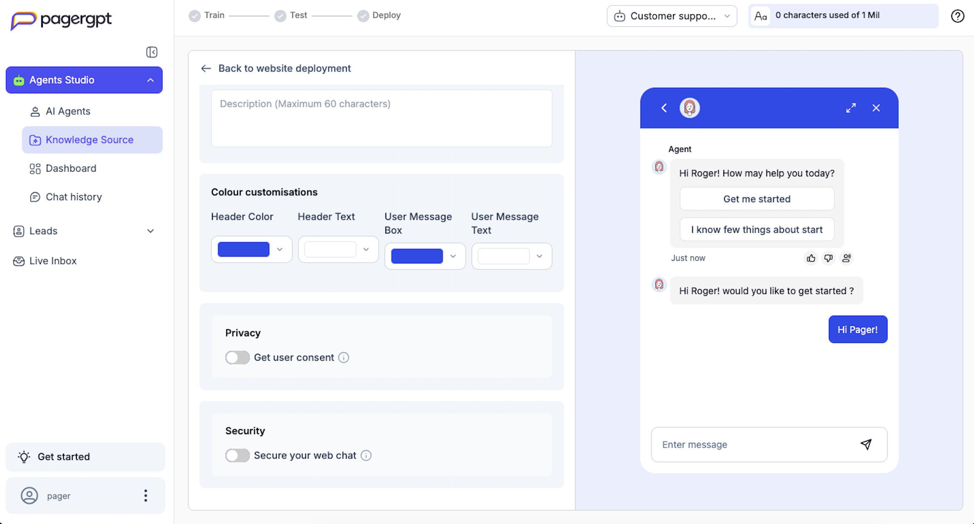This screenshot has width=974, height=524.
Task: Expand chat widget preview icon
Action: (851, 108)
